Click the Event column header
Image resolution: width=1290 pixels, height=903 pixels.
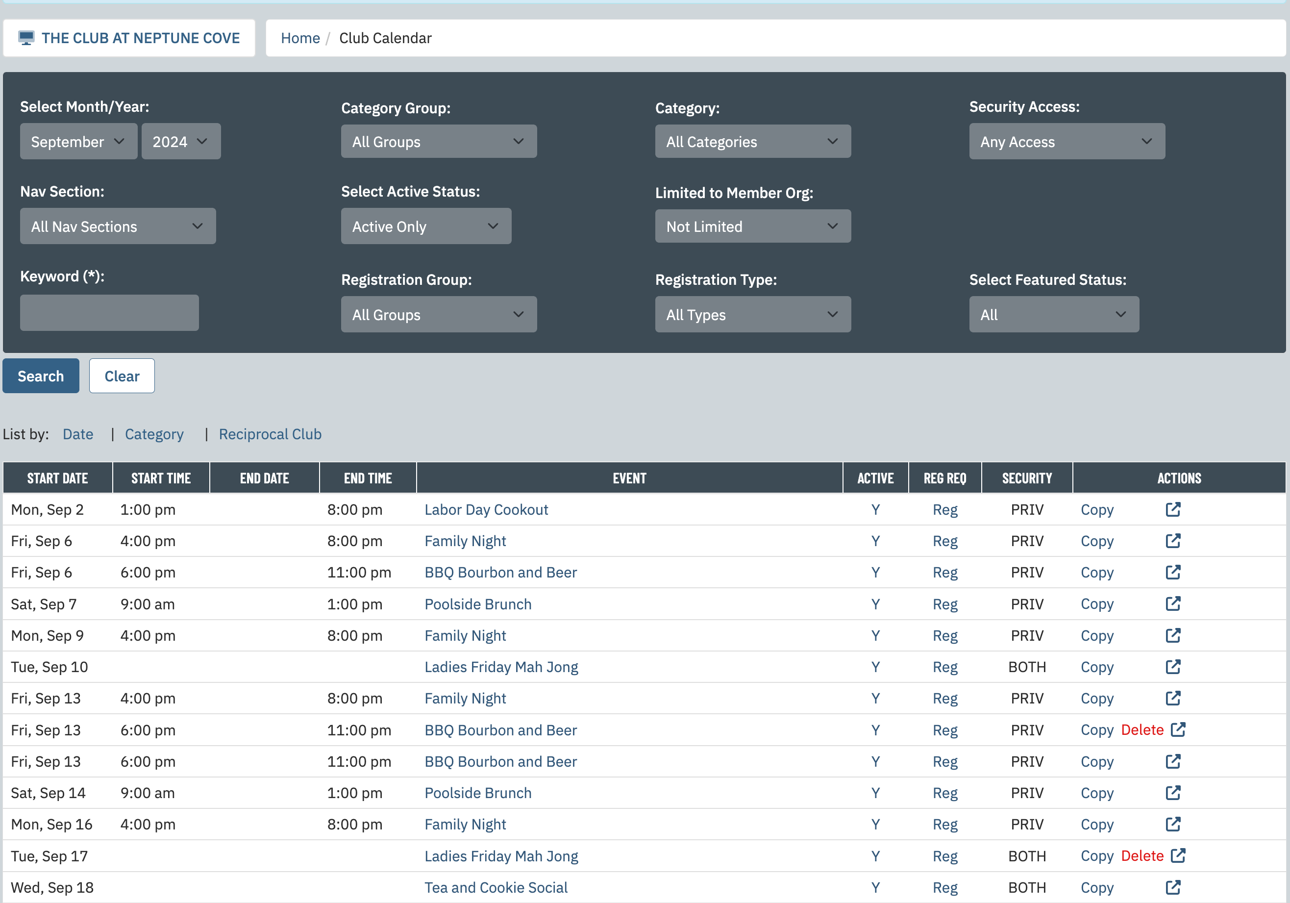(x=629, y=477)
